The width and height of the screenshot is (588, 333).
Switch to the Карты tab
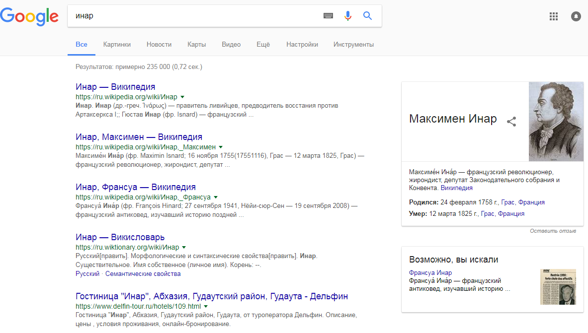pyautogui.click(x=196, y=45)
